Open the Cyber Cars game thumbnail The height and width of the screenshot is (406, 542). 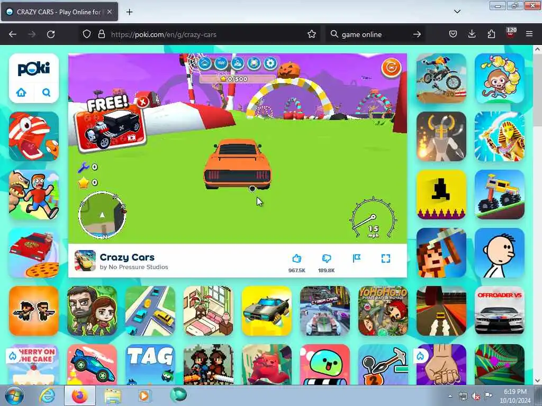325,311
